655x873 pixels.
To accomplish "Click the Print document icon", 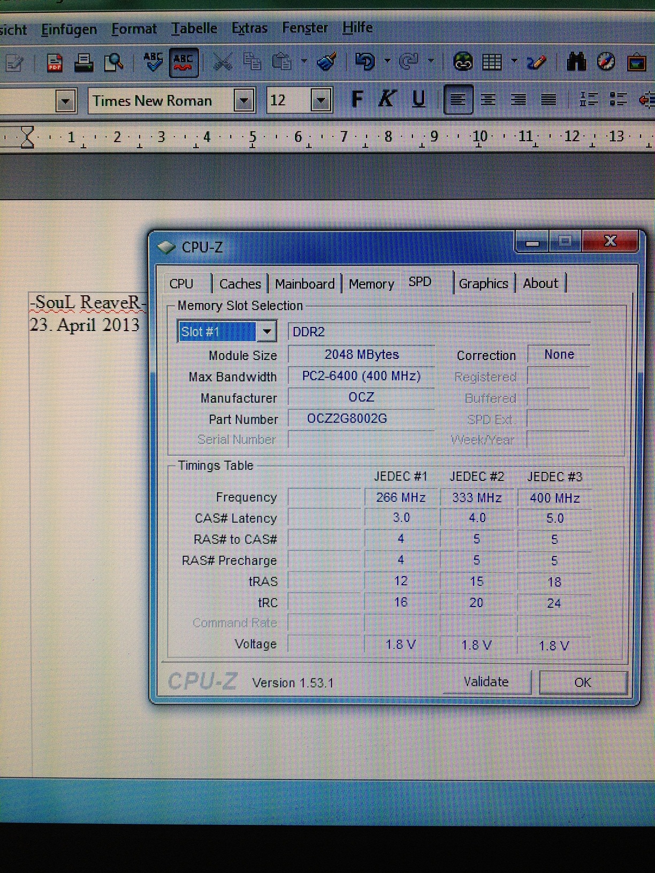I will pyautogui.click(x=83, y=63).
